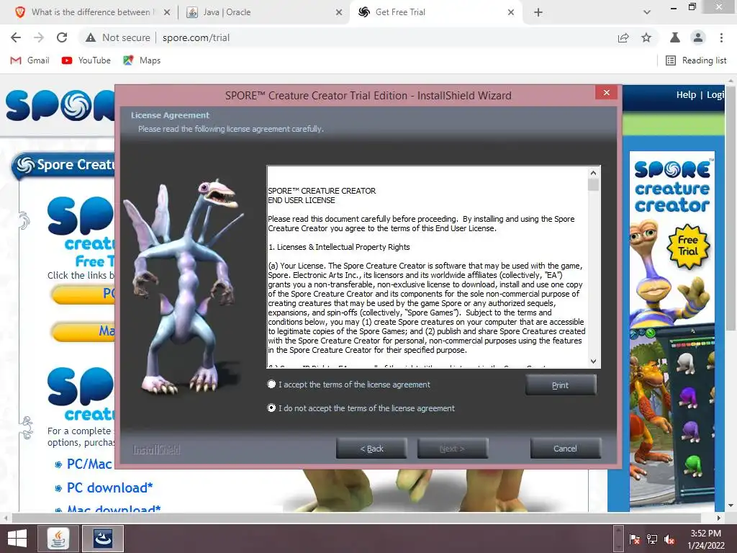Screen dimensions: 737x553
Task: Click the Spore creature creator ad banner
Action: 672,331
